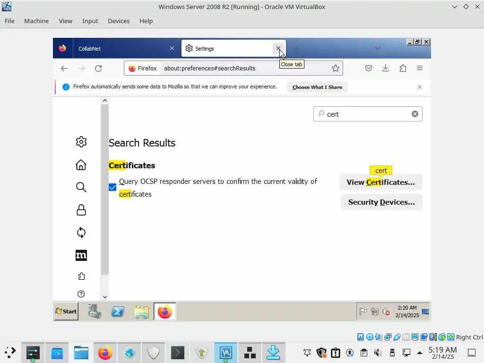Click Show desktop button in guest taskbar

pyautogui.click(x=426, y=311)
